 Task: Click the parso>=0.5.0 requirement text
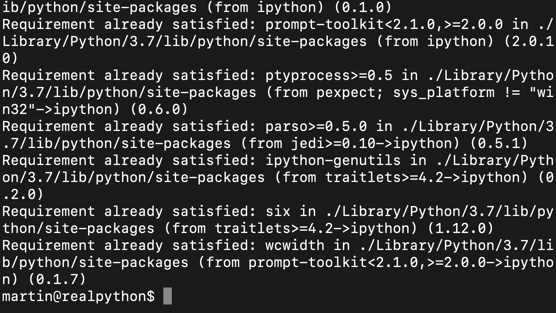tap(316, 126)
